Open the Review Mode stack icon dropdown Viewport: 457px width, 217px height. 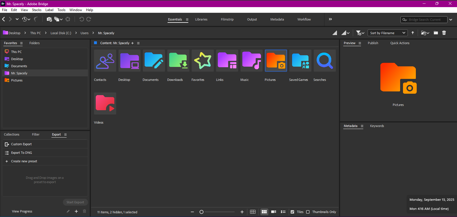58,19
